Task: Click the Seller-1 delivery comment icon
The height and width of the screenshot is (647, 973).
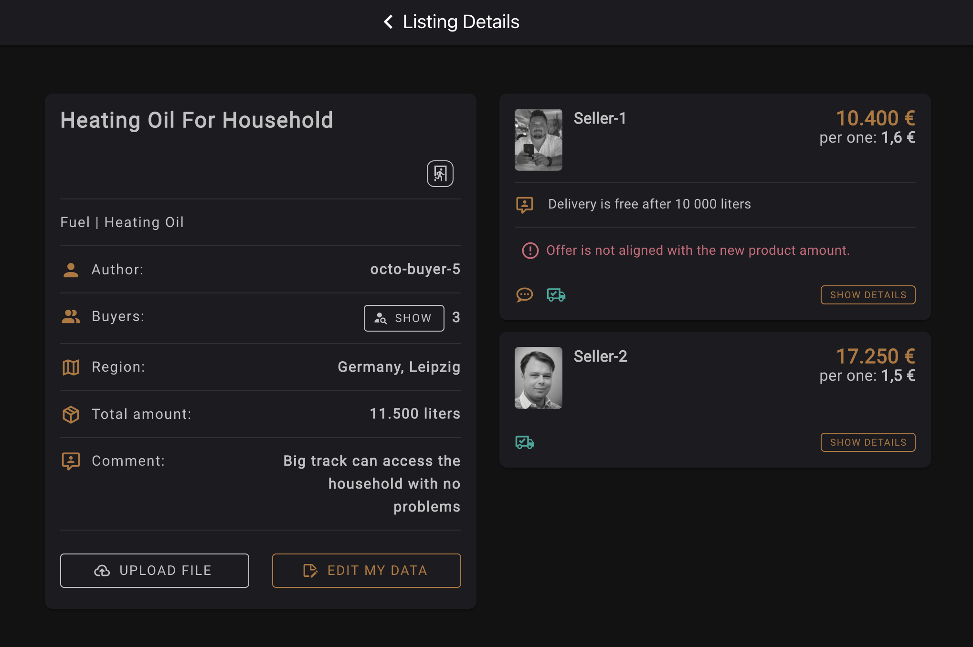Action: [x=524, y=205]
